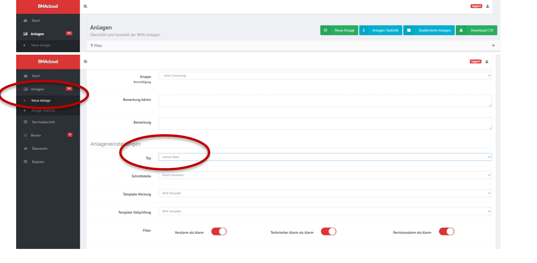Follow the Berechtigung link under Gruppe
Screen dimensions: 537x263
point(142,82)
